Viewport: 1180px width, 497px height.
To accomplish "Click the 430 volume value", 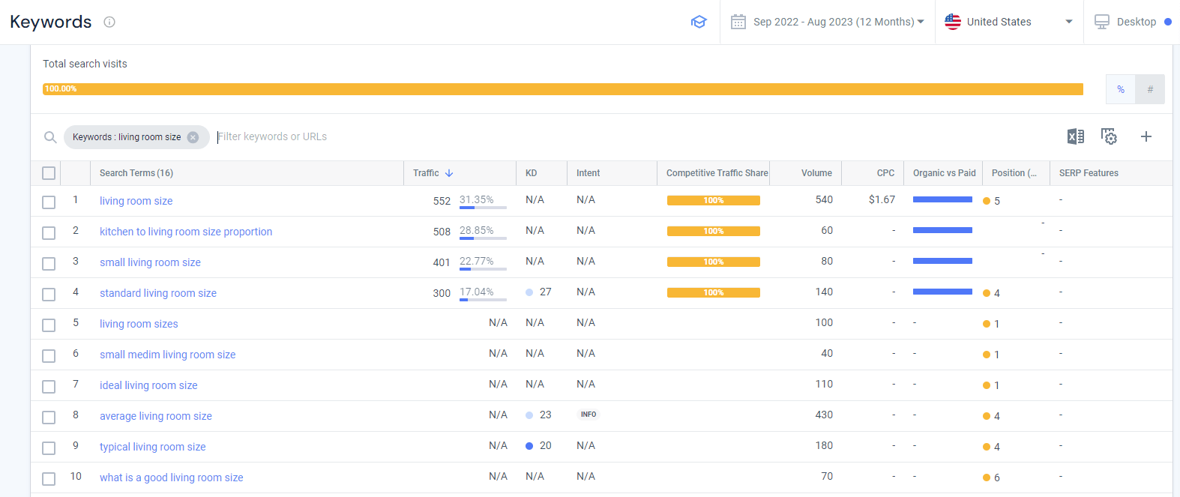I will pos(824,415).
